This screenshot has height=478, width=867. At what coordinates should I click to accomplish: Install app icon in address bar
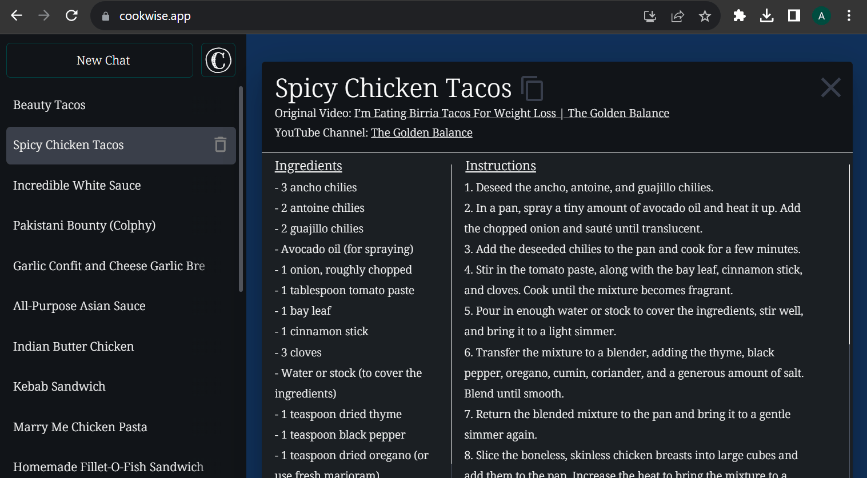(x=650, y=16)
